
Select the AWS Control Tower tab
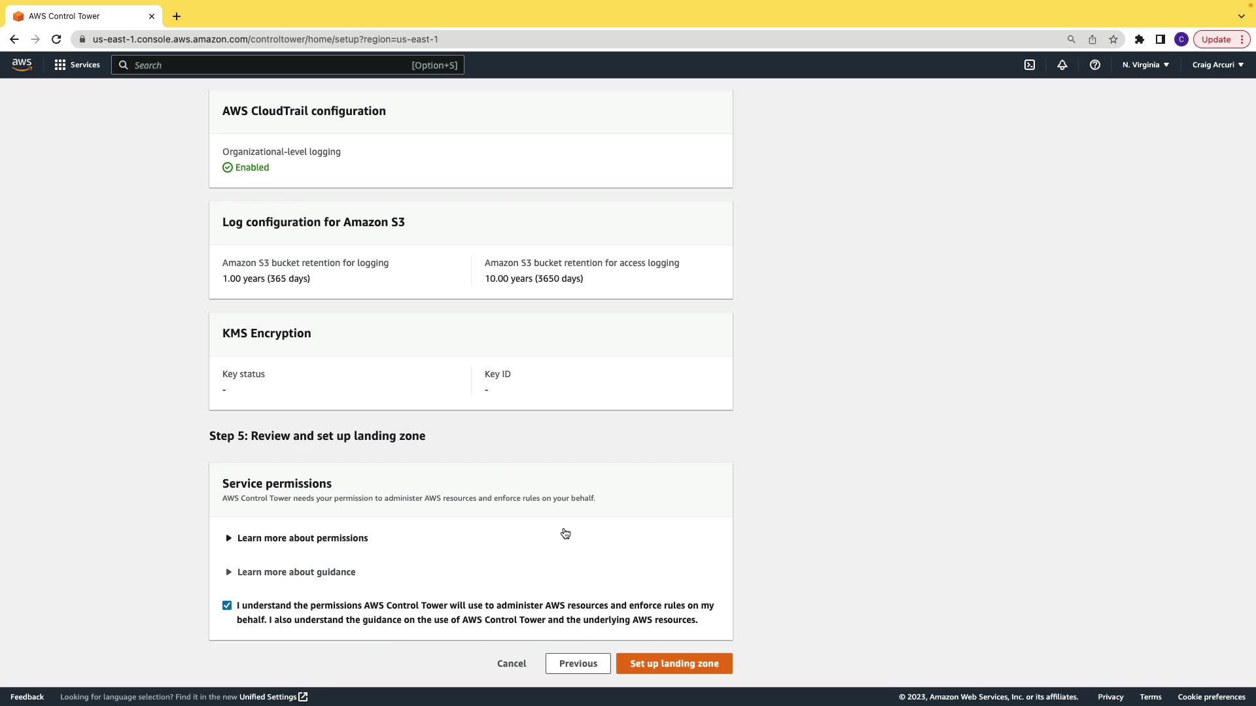(78, 16)
